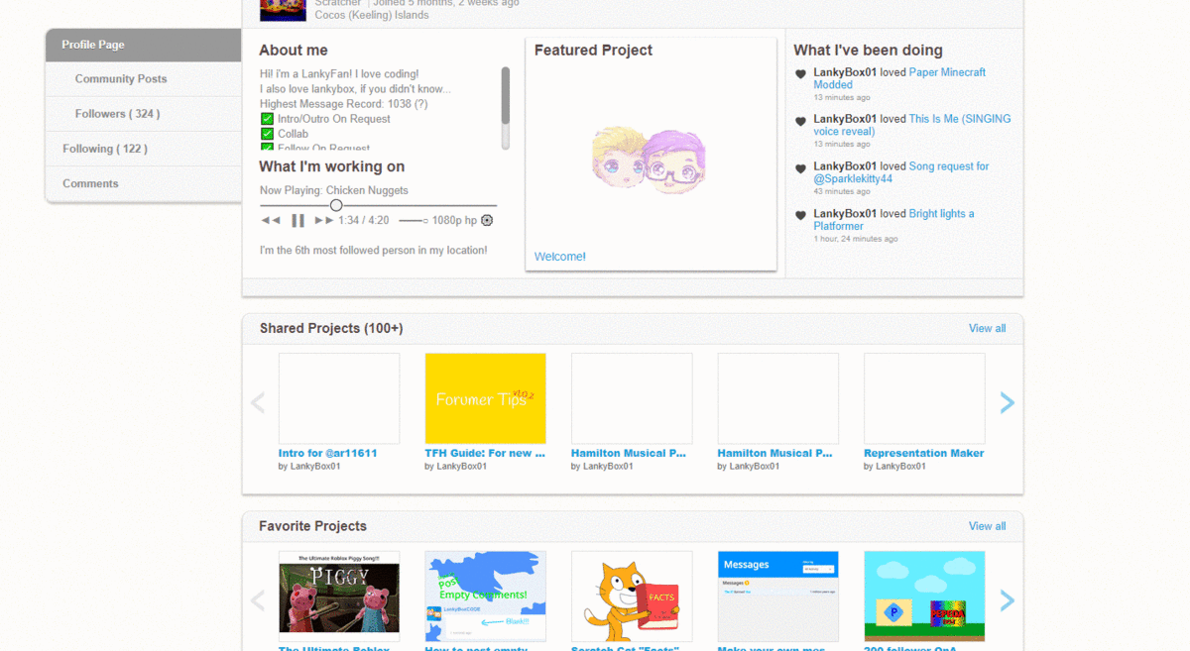Open the Community Posts sidebar tab
The height and width of the screenshot is (651, 1190).
tap(121, 79)
